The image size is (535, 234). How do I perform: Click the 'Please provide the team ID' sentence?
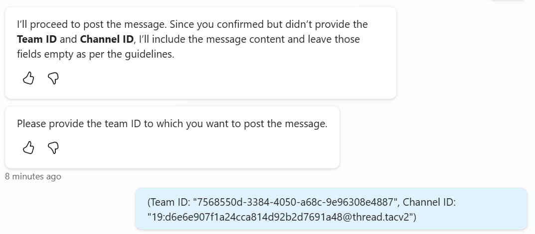pyautogui.click(x=172, y=124)
